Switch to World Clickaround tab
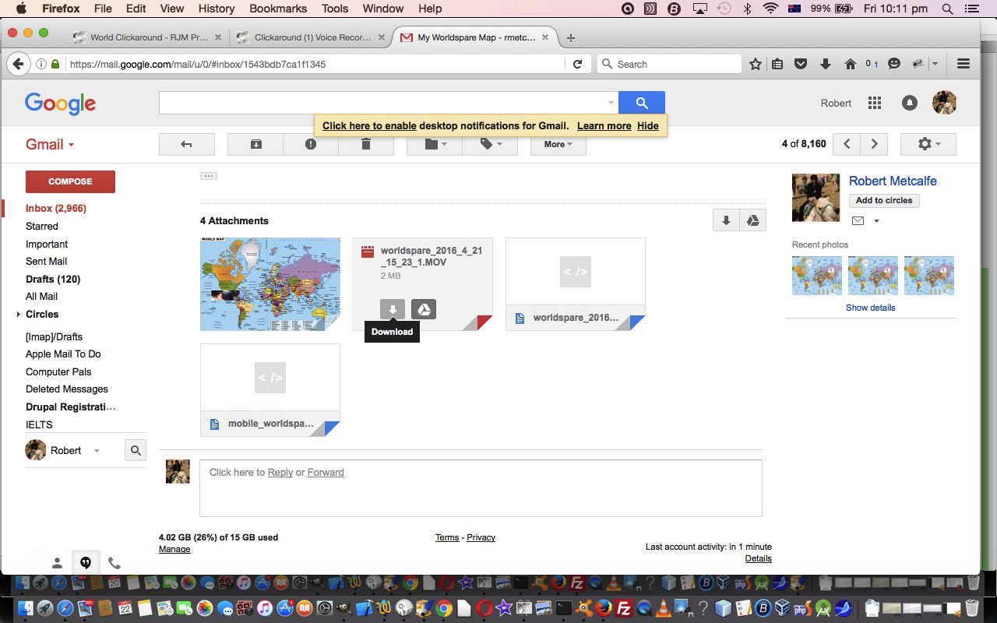 148,37
